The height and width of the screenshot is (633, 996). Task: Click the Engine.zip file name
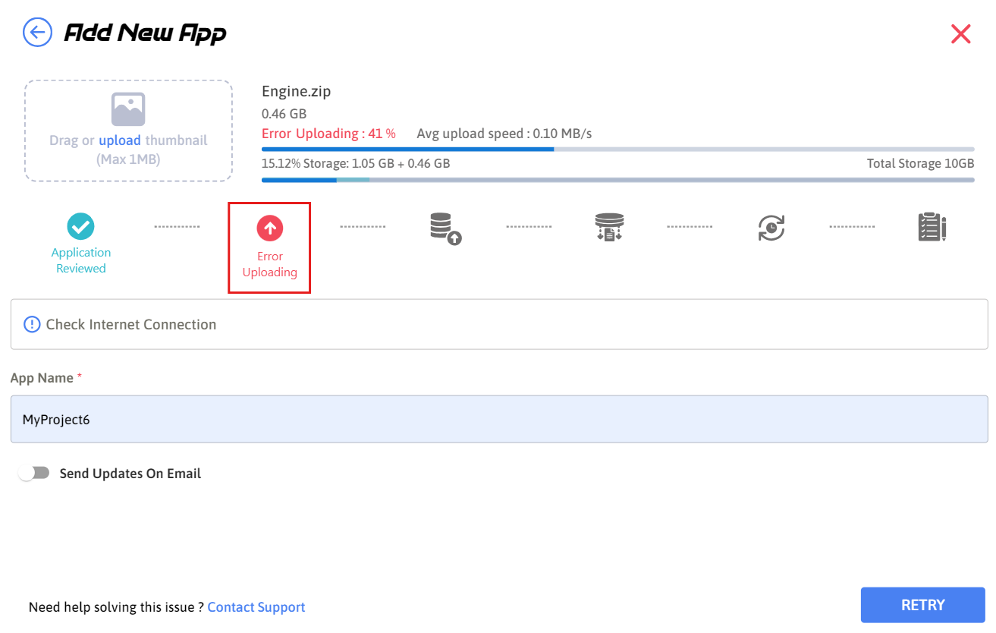[296, 92]
